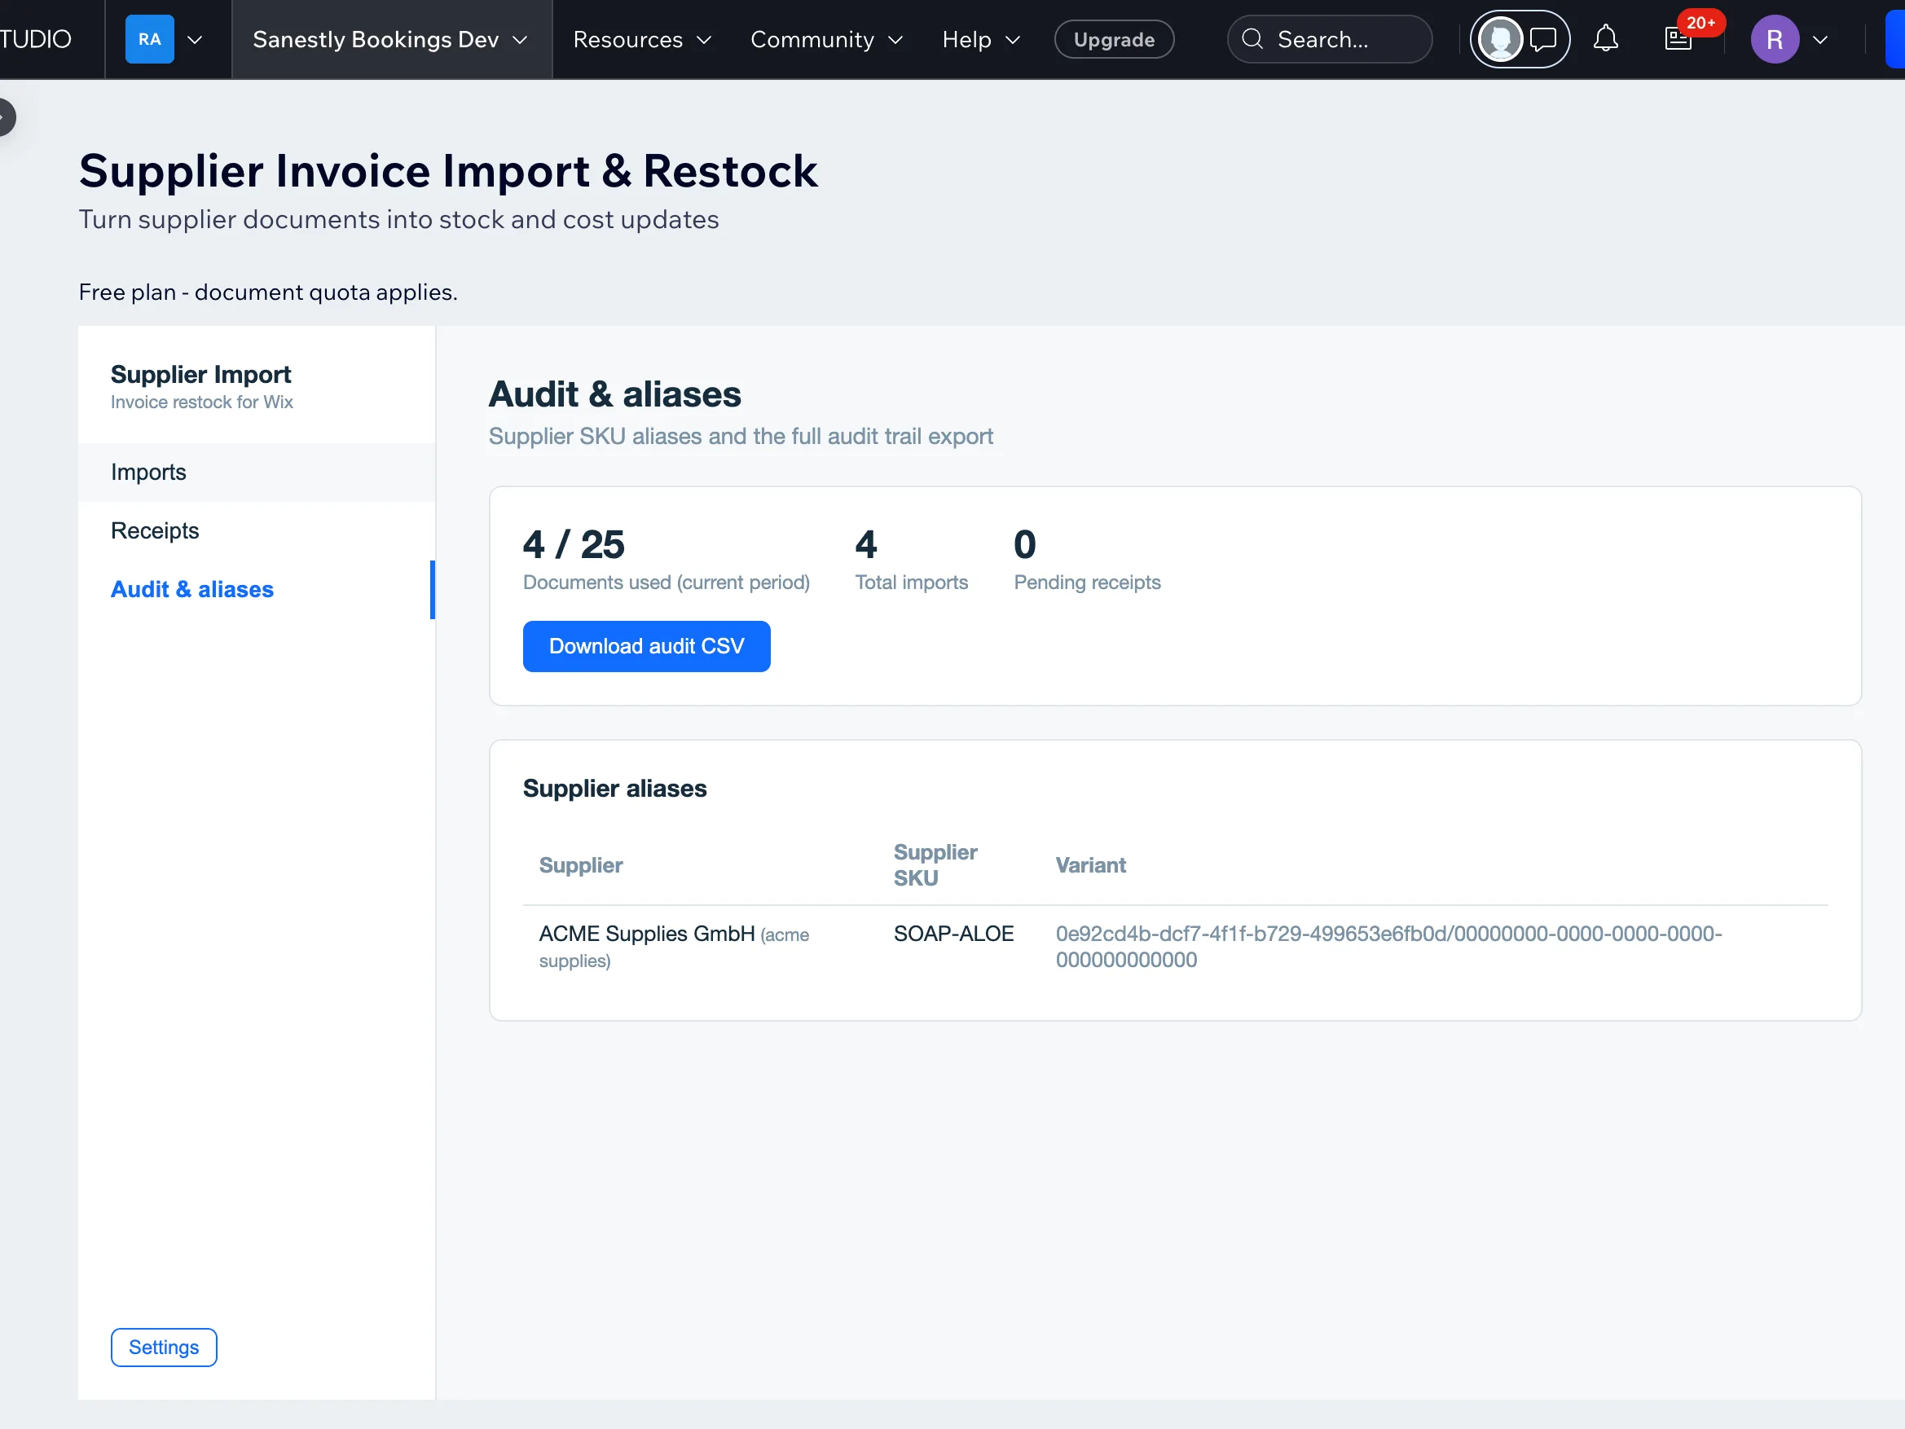The height and width of the screenshot is (1429, 1905).
Task: Click the Pending receipts label
Action: (1087, 583)
